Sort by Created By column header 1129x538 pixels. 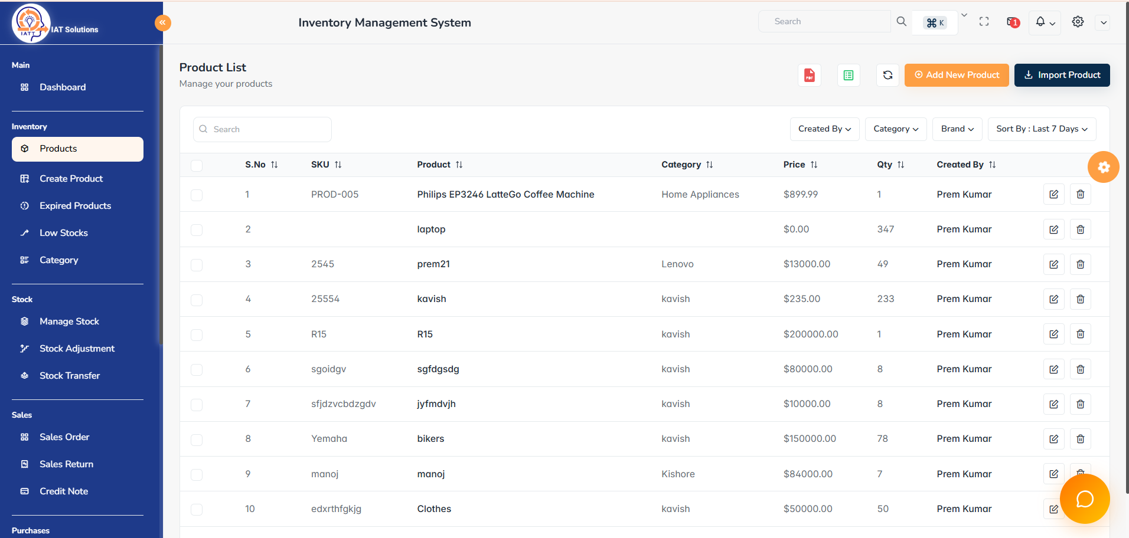(x=966, y=165)
